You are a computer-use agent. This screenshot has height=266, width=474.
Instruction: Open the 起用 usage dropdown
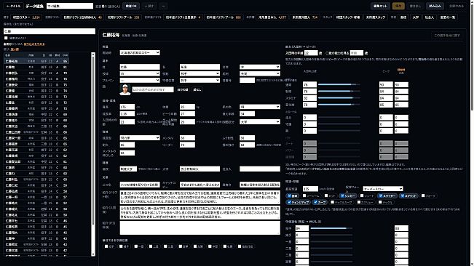pyautogui.click(x=260, y=73)
